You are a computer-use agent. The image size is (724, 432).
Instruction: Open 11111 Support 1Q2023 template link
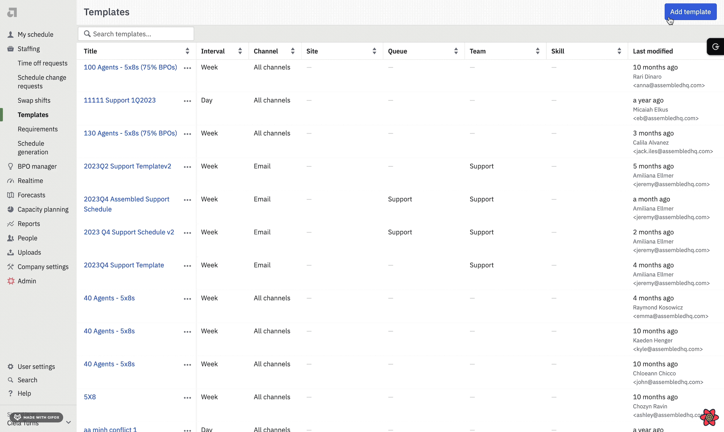(120, 100)
